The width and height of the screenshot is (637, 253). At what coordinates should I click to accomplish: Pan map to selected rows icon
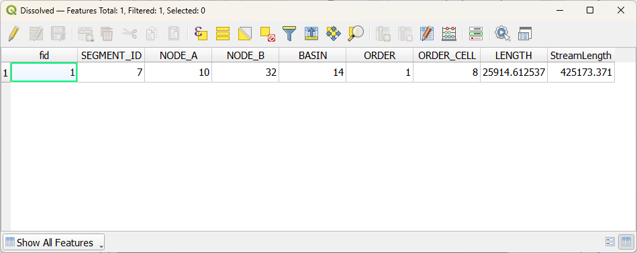(333, 34)
